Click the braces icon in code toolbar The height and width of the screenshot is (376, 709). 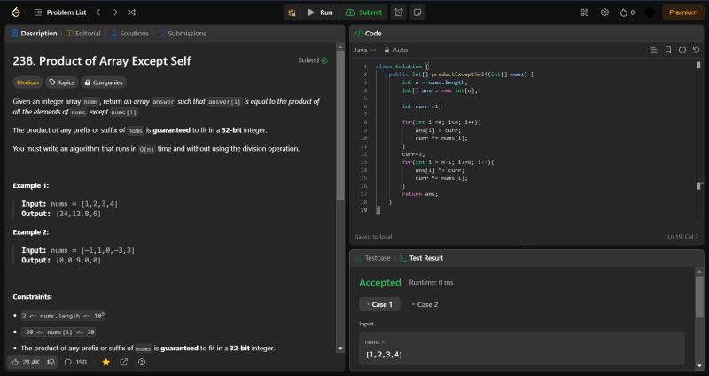click(x=682, y=51)
